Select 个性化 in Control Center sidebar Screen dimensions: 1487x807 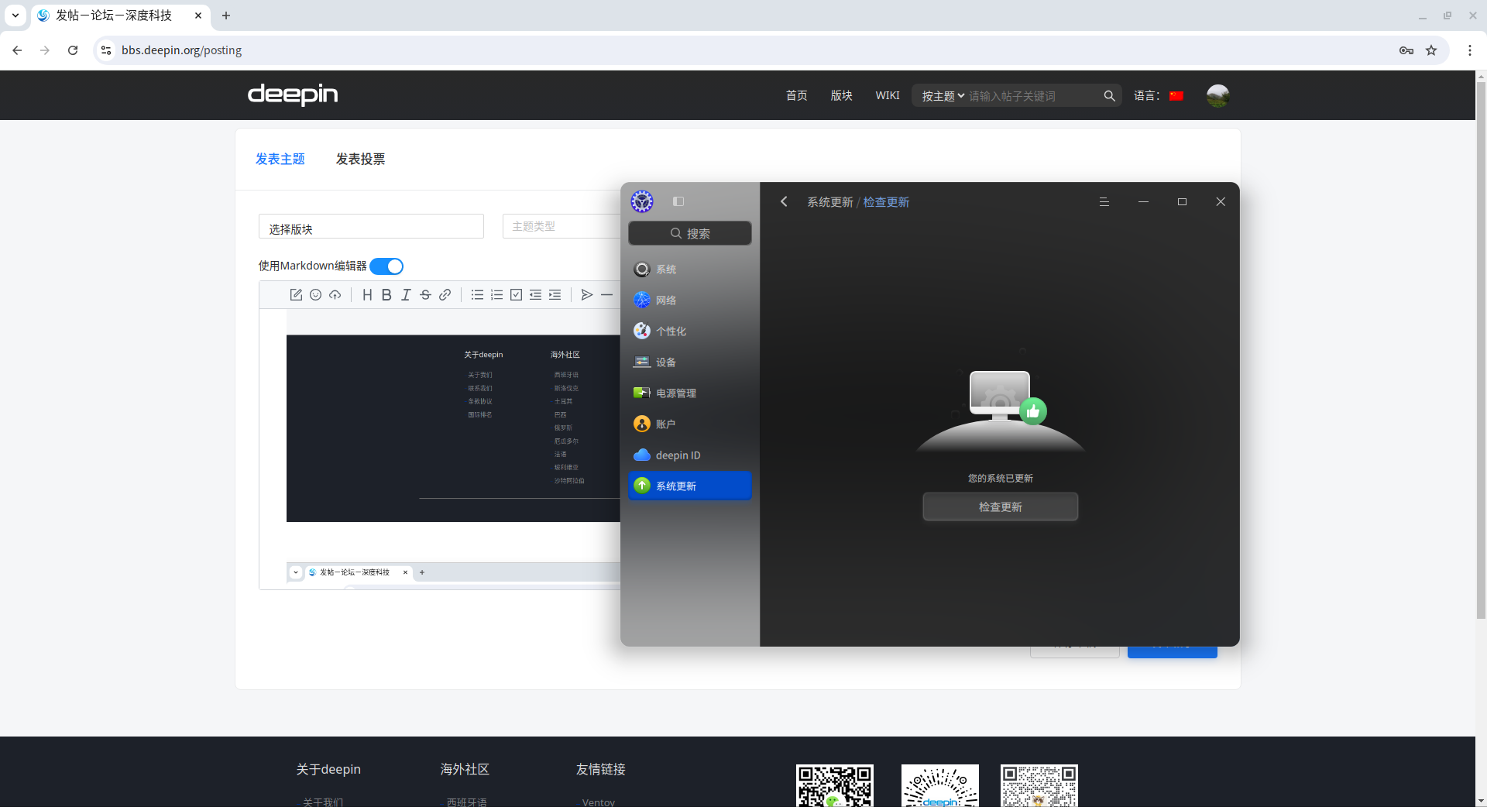click(690, 331)
